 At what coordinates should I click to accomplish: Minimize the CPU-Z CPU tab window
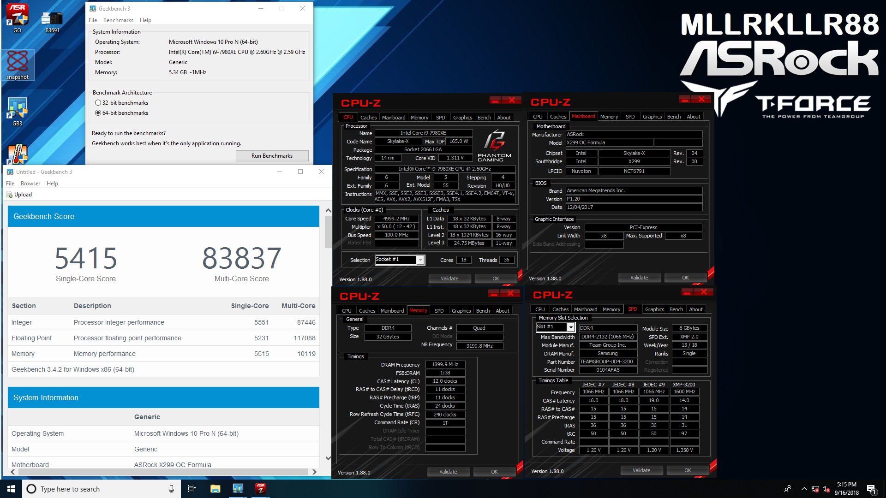click(x=495, y=100)
